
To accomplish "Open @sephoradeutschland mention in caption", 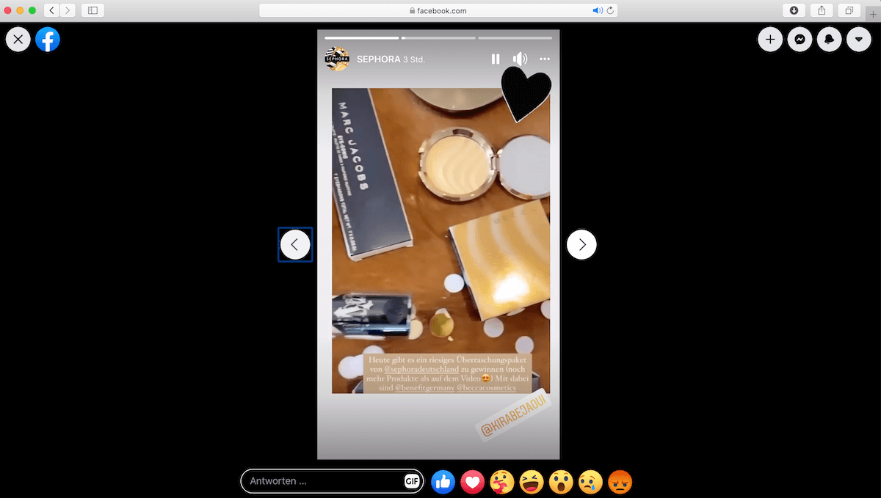I will pos(421,370).
